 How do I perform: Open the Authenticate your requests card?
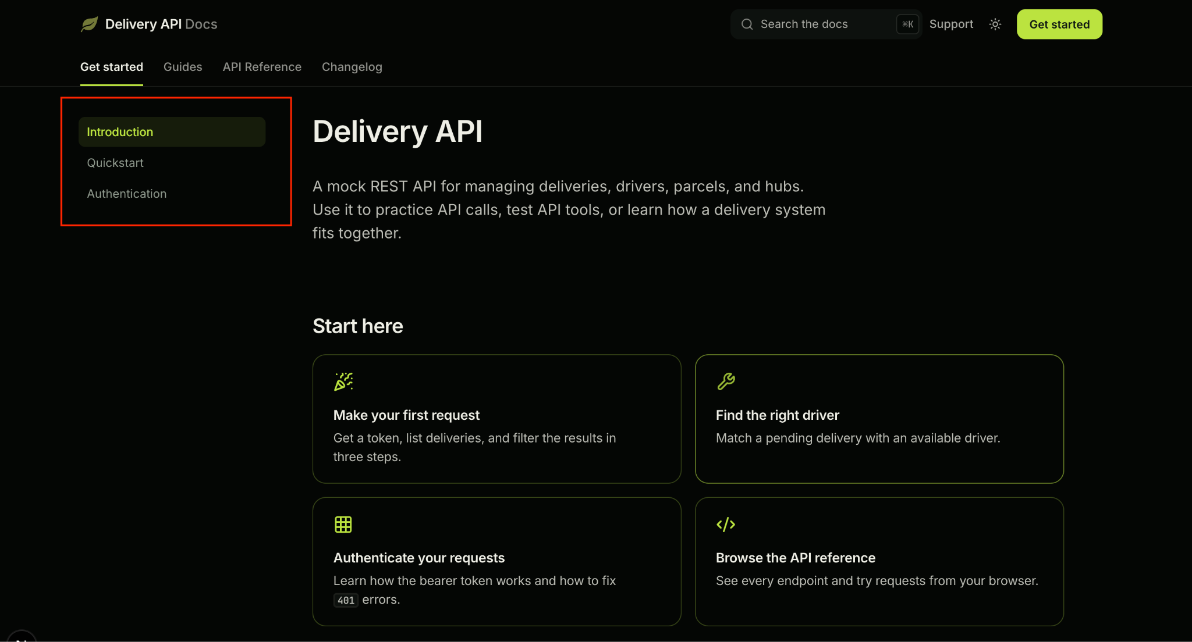(496, 562)
